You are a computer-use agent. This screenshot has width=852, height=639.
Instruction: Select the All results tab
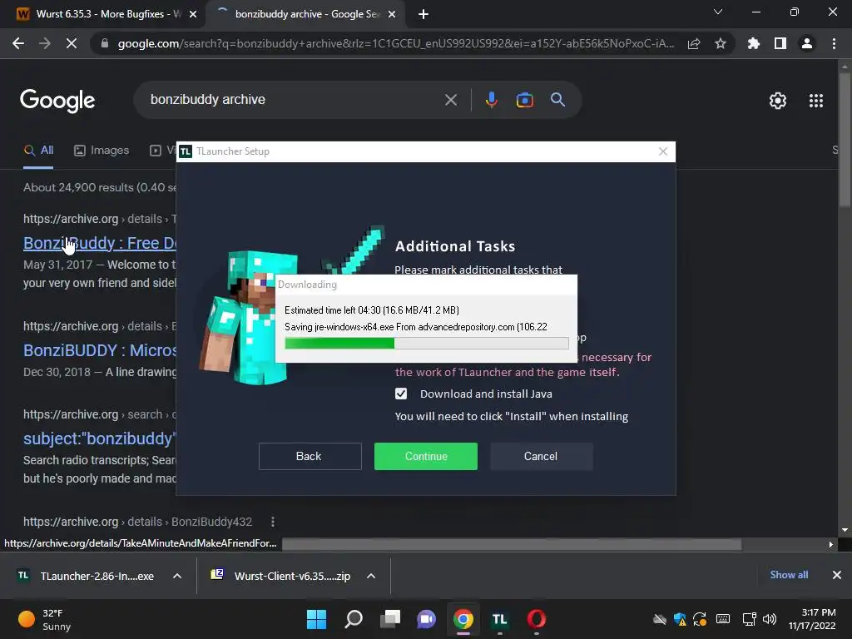38,151
